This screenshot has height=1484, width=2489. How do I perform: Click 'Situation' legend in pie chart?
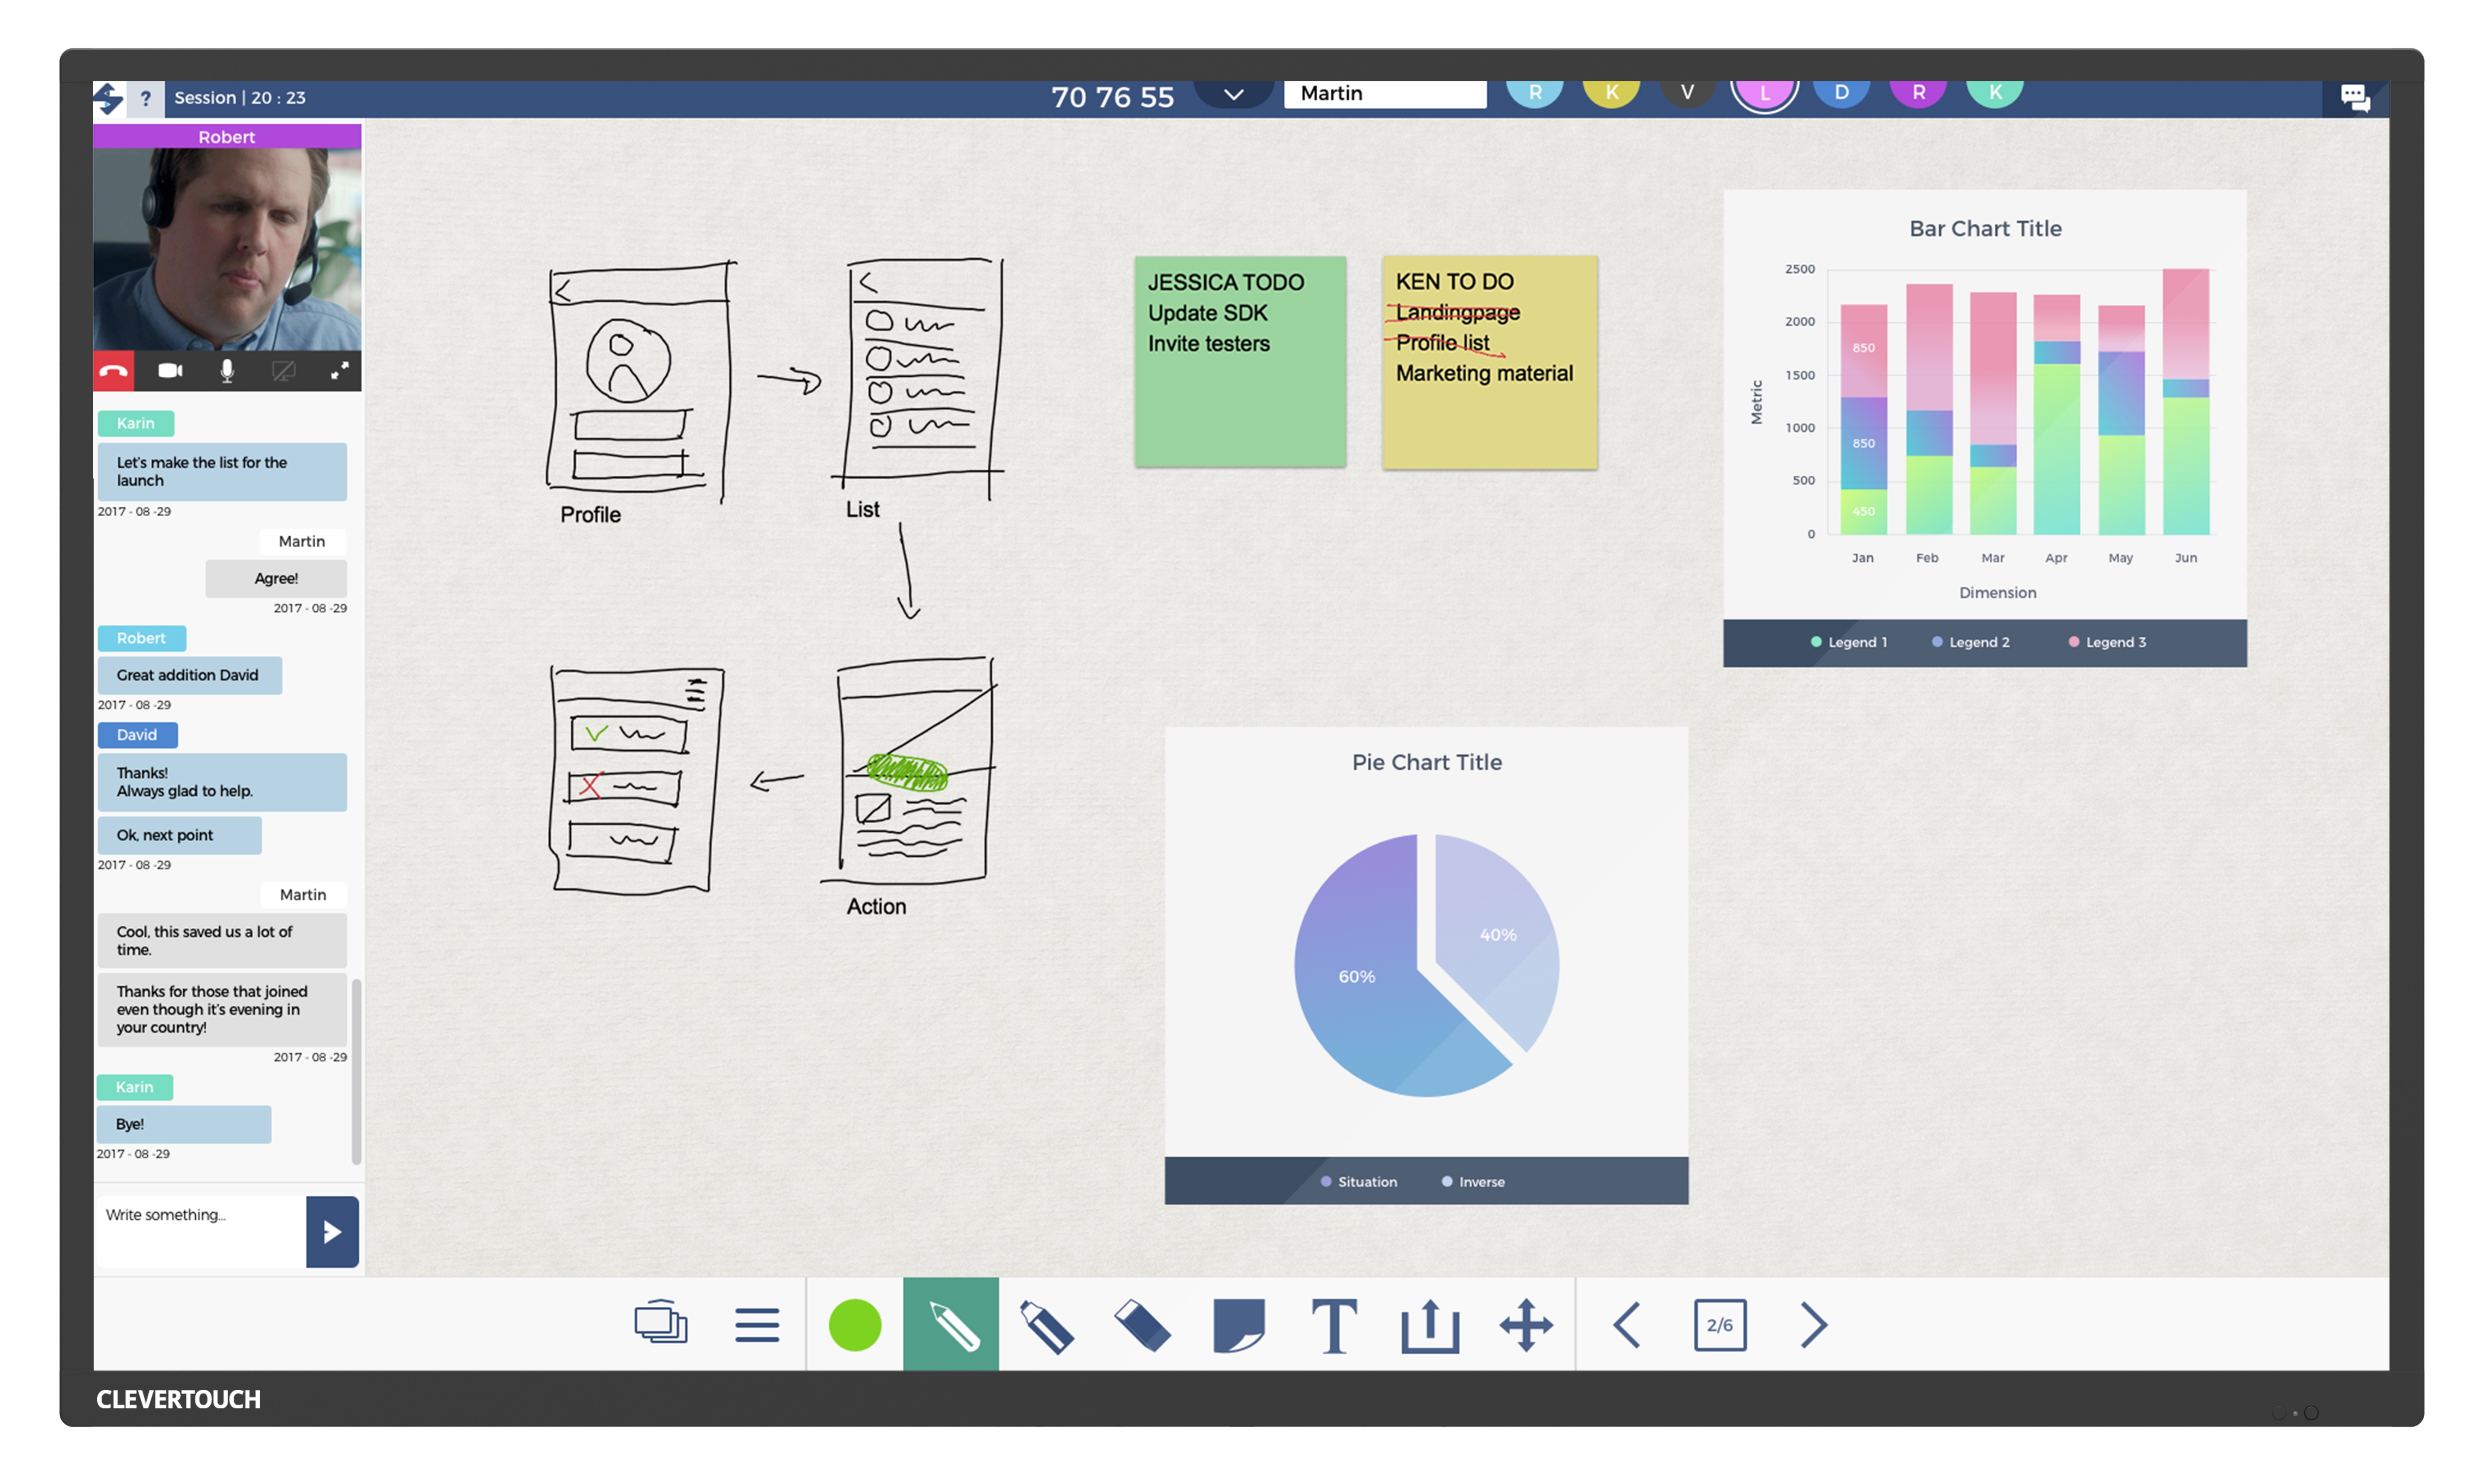tap(1359, 1182)
